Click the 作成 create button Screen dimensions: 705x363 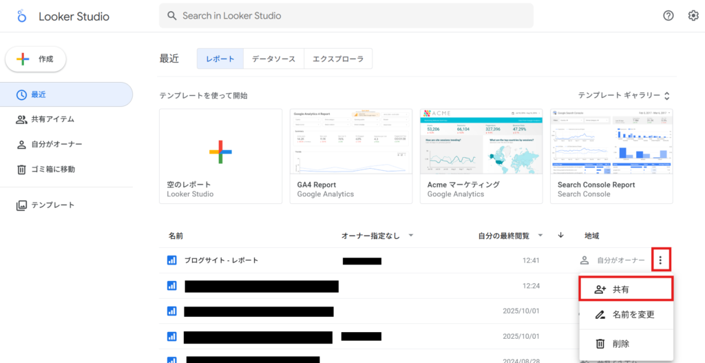[x=36, y=60]
